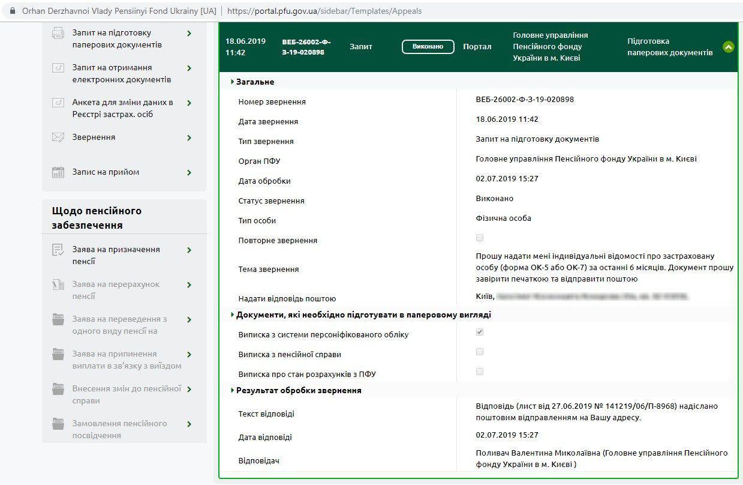The height and width of the screenshot is (485, 743).
Task: Collapse the Загальне section triangle
Action: coord(232,82)
